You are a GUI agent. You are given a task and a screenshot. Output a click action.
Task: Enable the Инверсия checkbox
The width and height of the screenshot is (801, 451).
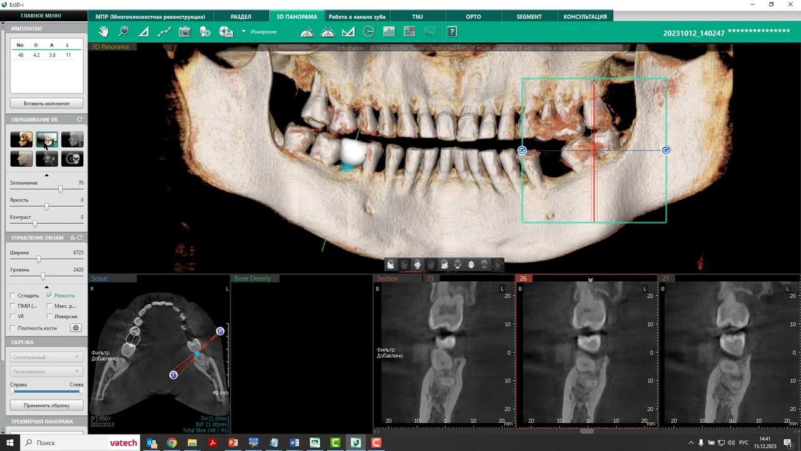[x=49, y=316]
